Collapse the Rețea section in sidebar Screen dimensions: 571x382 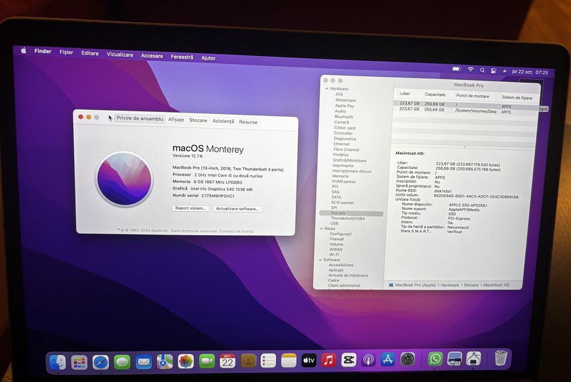(x=321, y=228)
